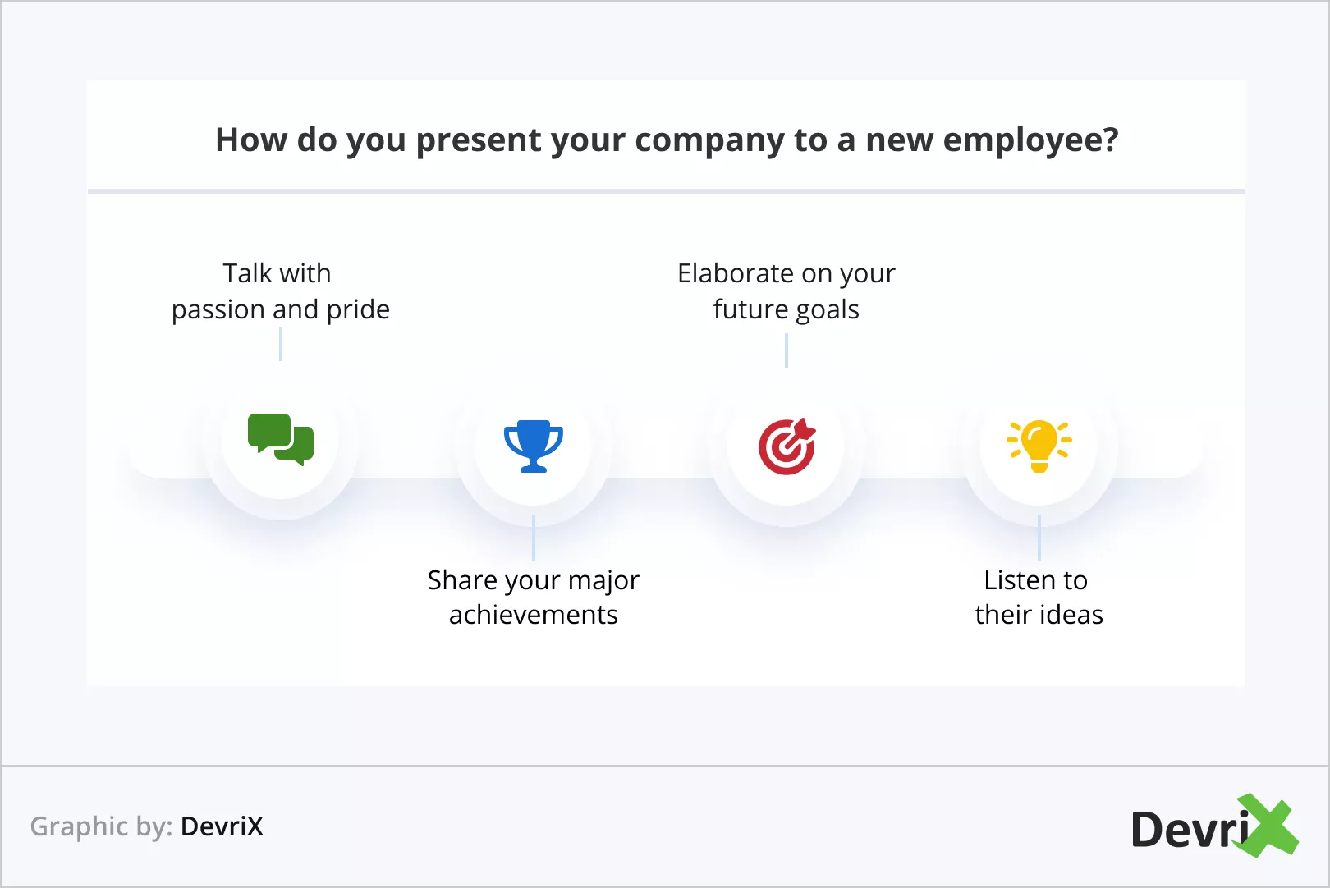Click the red target icon

click(x=787, y=446)
